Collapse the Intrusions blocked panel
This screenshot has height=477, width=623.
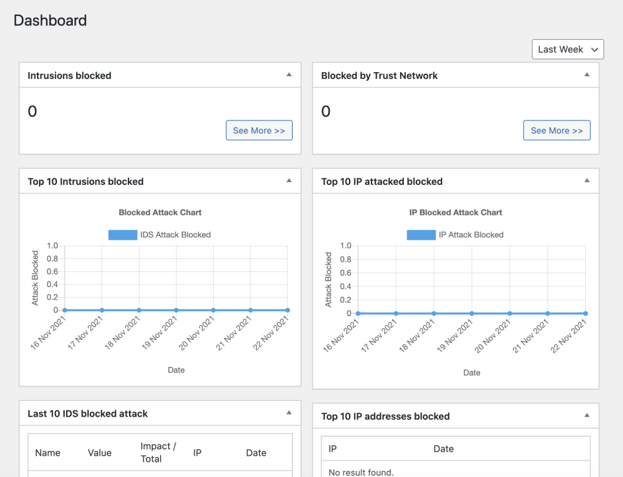(x=289, y=75)
